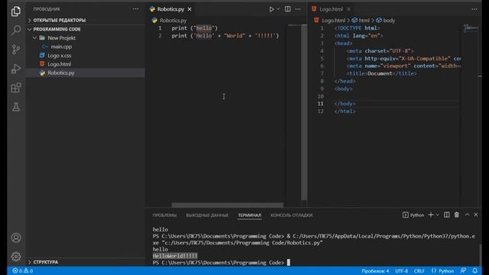489x275 pixels.
Task: Open the Search view in activity bar
Action: coord(16,31)
